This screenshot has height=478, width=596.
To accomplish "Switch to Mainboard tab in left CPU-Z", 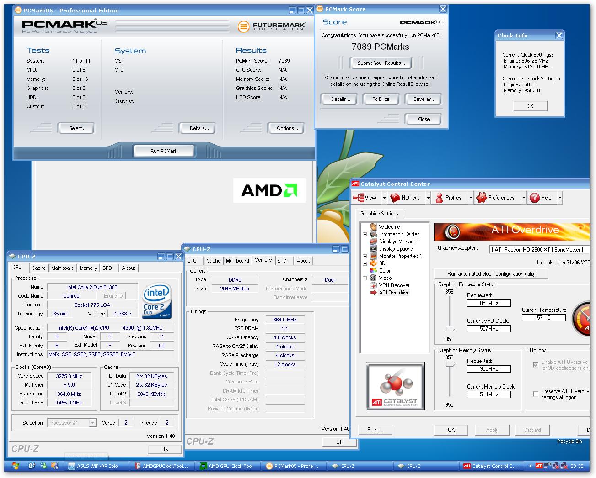I will [63, 268].
